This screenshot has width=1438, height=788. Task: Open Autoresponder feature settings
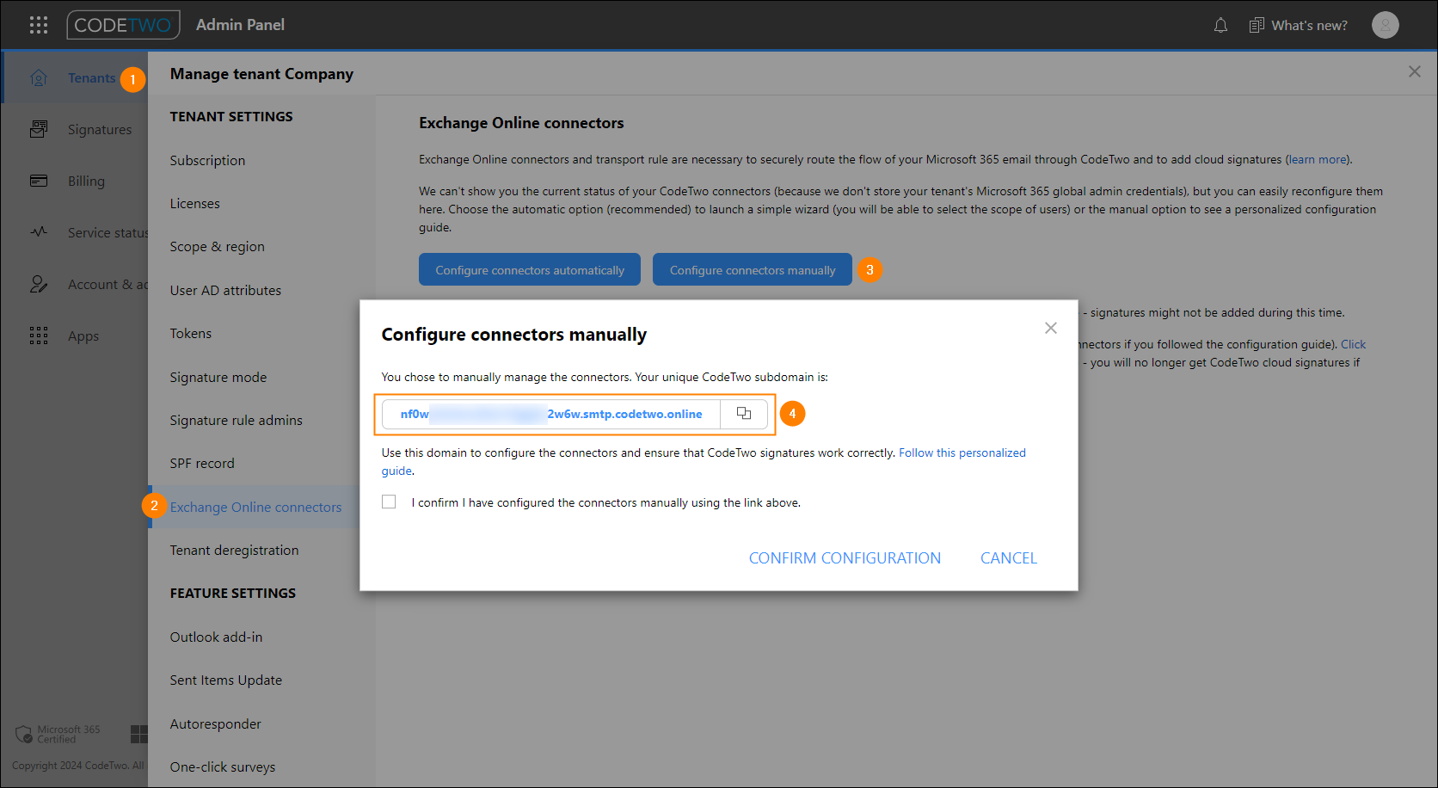tap(215, 723)
